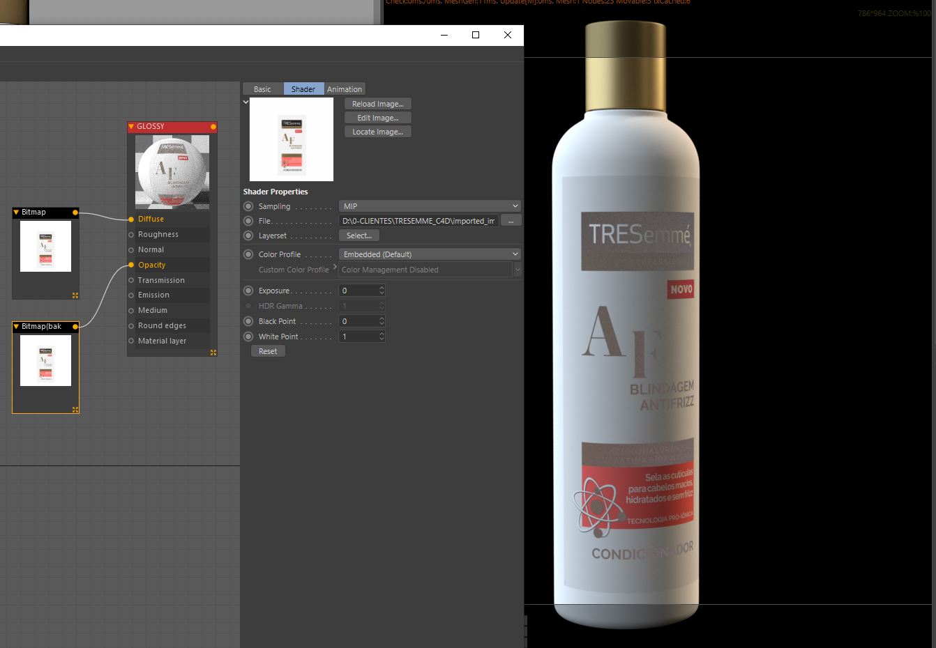936x648 pixels.
Task: Switch to the Basic tab
Action: coord(263,89)
